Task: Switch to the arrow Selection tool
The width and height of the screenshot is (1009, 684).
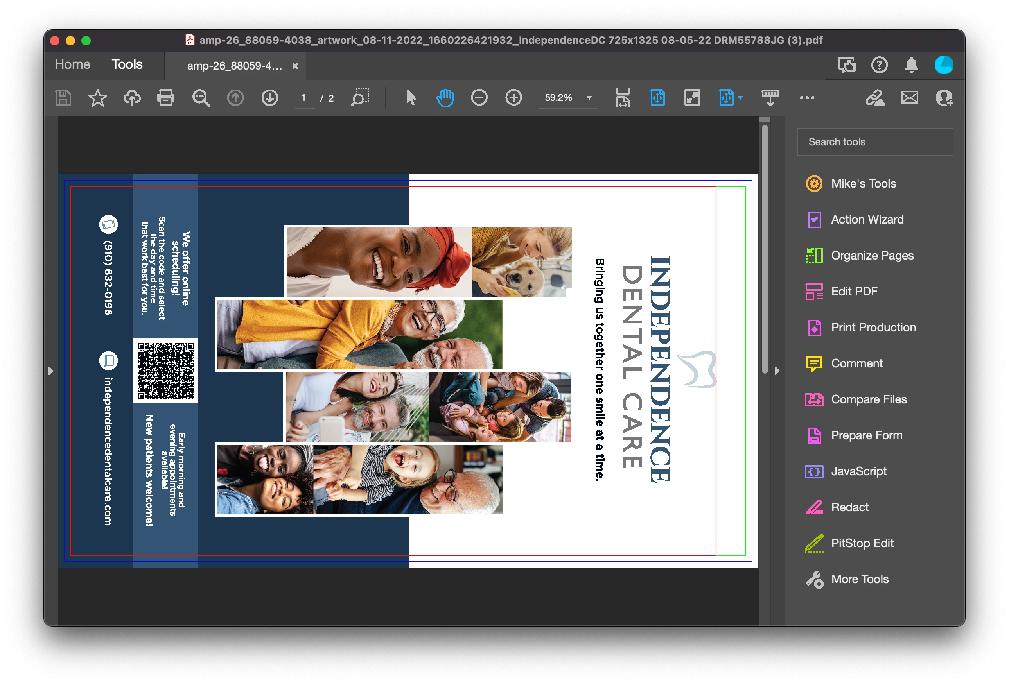Action: [x=410, y=98]
